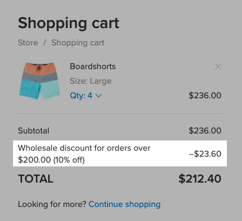Image resolution: width=242 pixels, height=221 pixels.
Task: Remove Boardshorts using the X icon
Action: pos(218,66)
